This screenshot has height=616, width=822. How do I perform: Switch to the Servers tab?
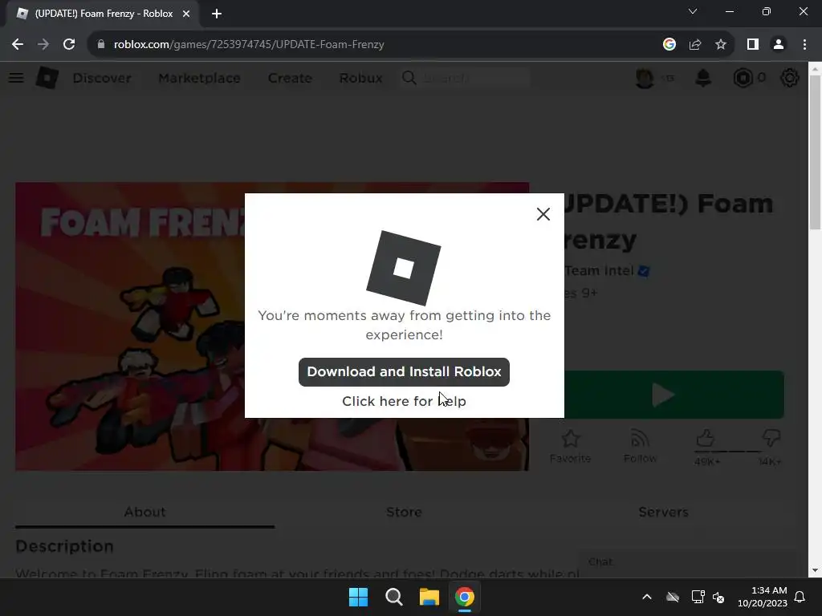click(663, 512)
